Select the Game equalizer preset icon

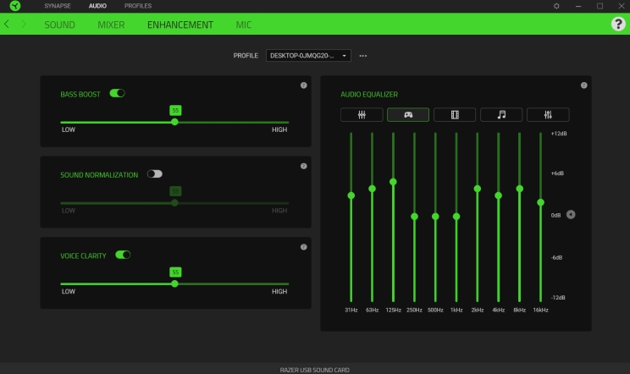(x=408, y=115)
